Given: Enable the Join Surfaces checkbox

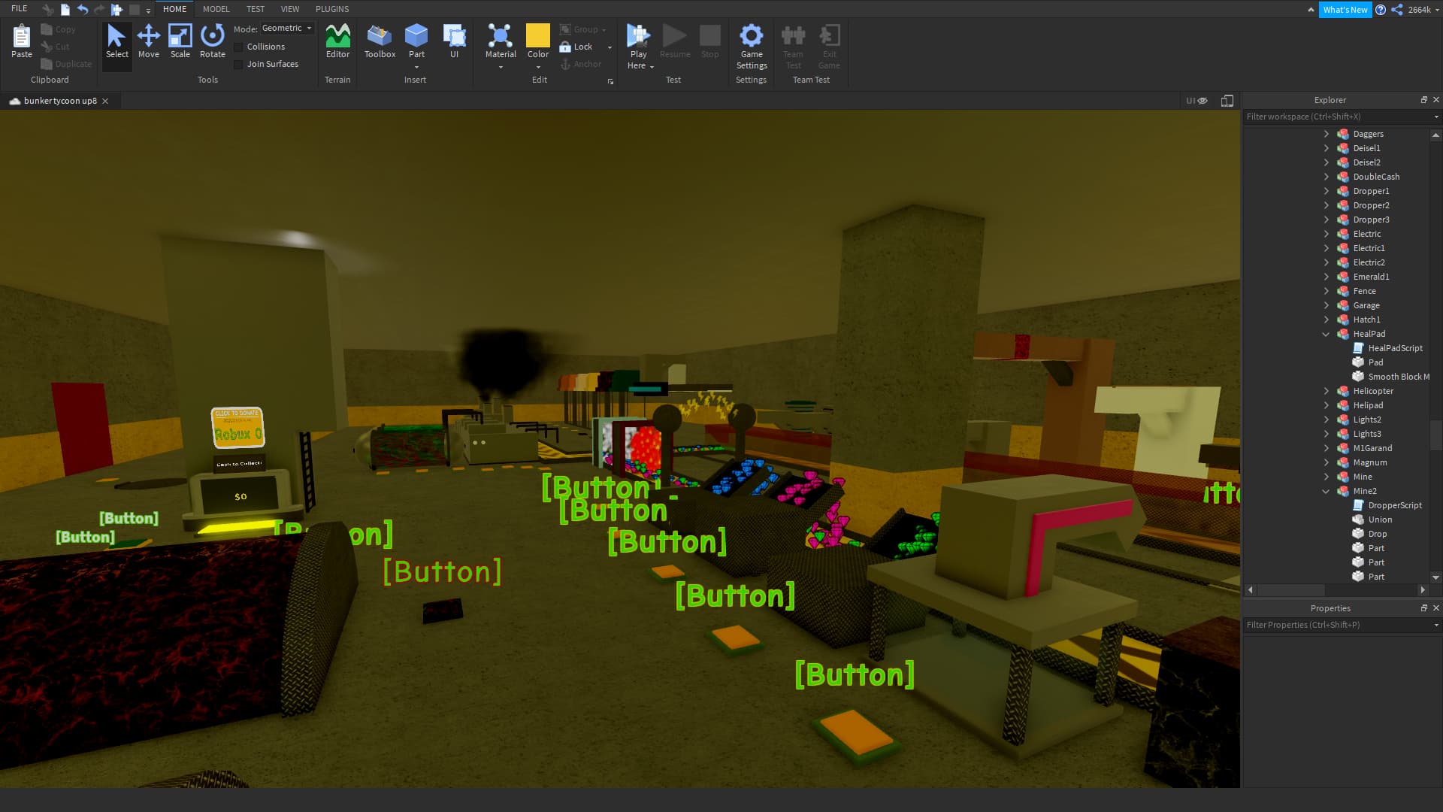Looking at the screenshot, I should click(238, 64).
